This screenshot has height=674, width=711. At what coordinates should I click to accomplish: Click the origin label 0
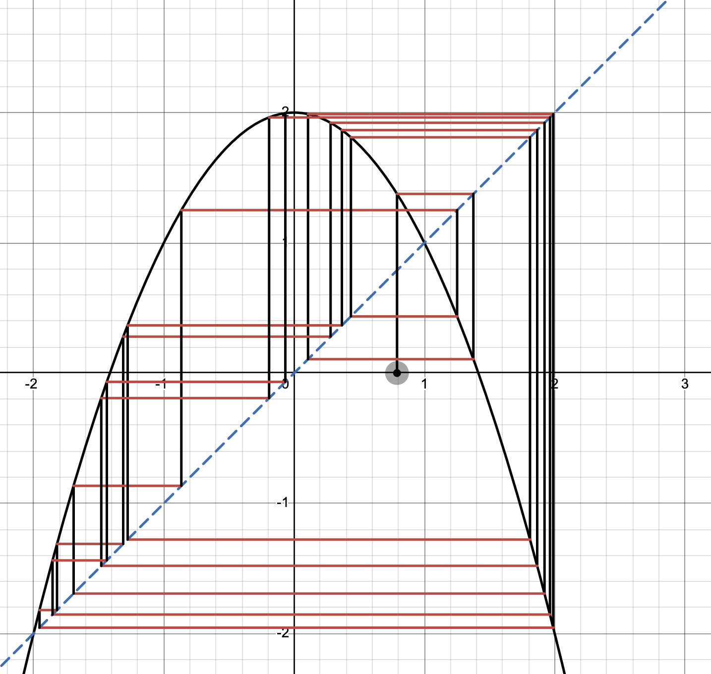coord(285,384)
